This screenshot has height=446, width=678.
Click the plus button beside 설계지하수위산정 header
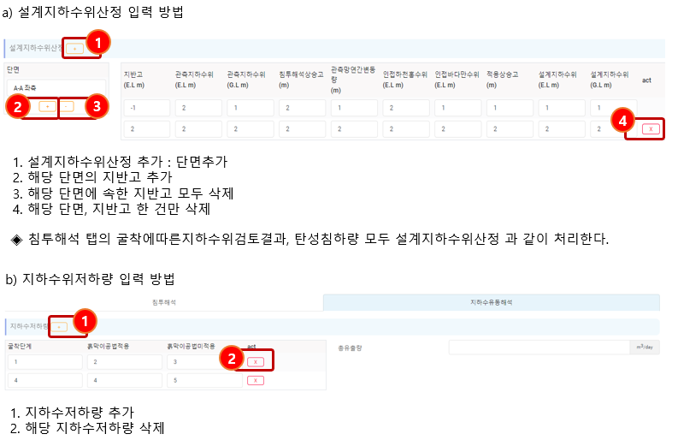click(x=74, y=49)
